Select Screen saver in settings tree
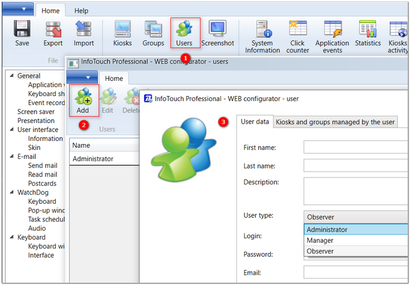Screen dimensions: 410x285 [x=36, y=111]
